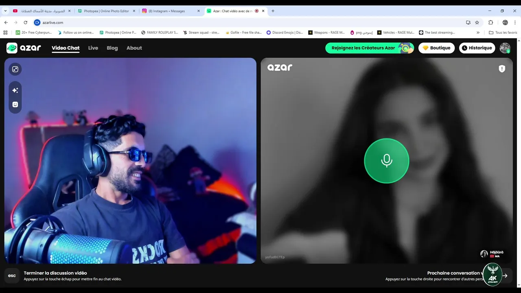
Task: Close the Photopea browser tab
Action: [x=134, y=11]
